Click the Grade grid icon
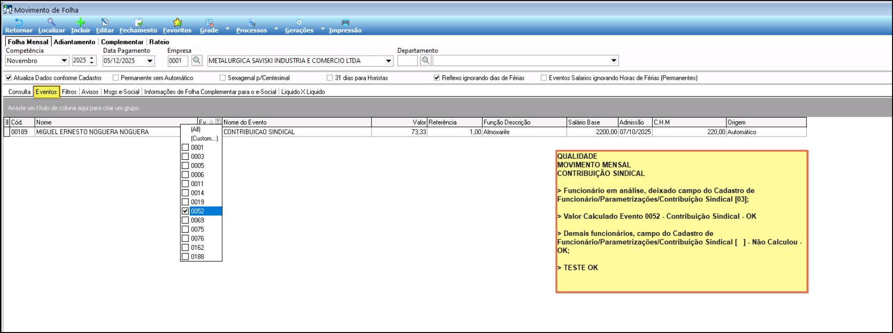Viewport: 893px width, 333px height. (209, 22)
